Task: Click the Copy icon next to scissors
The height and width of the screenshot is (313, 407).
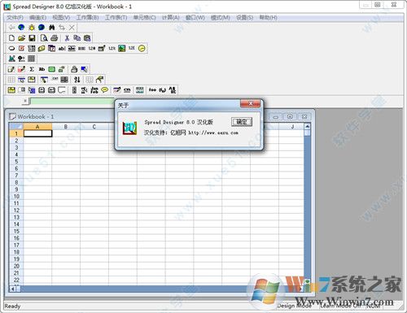Action: click(x=77, y=38)
